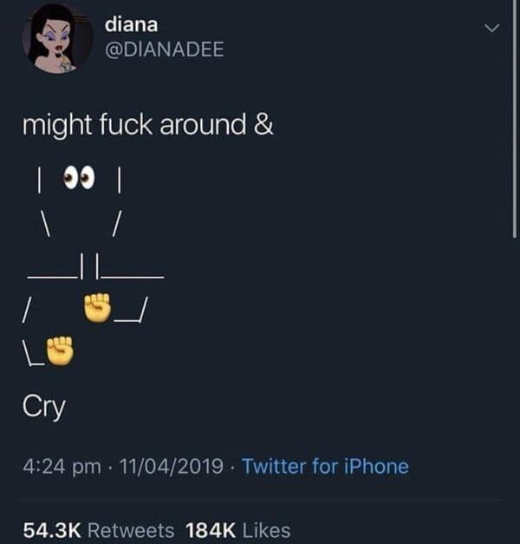The image size is (520, 544).
Task: Click the underscore beside the upper fist emoji
Action: point(127,320)
